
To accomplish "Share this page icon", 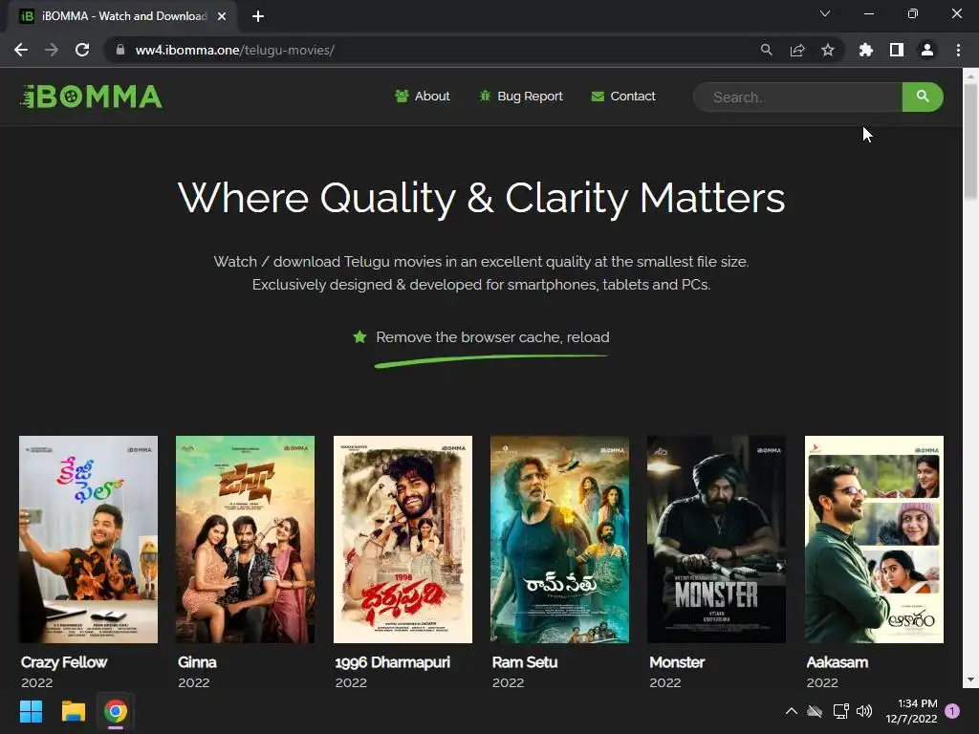I will point(797,50).
